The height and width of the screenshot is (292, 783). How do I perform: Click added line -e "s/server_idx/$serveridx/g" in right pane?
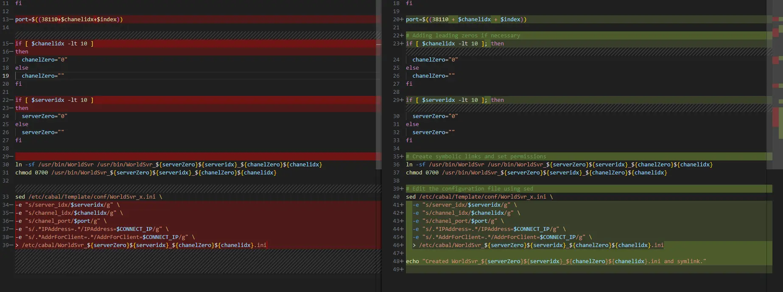[465, 205]
